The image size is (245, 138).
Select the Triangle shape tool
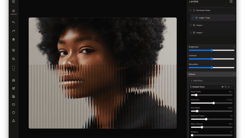13,121
